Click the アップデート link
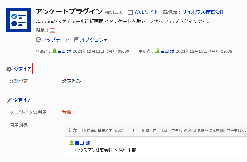Viewport: 247px width, 162px height. (56, 40)
